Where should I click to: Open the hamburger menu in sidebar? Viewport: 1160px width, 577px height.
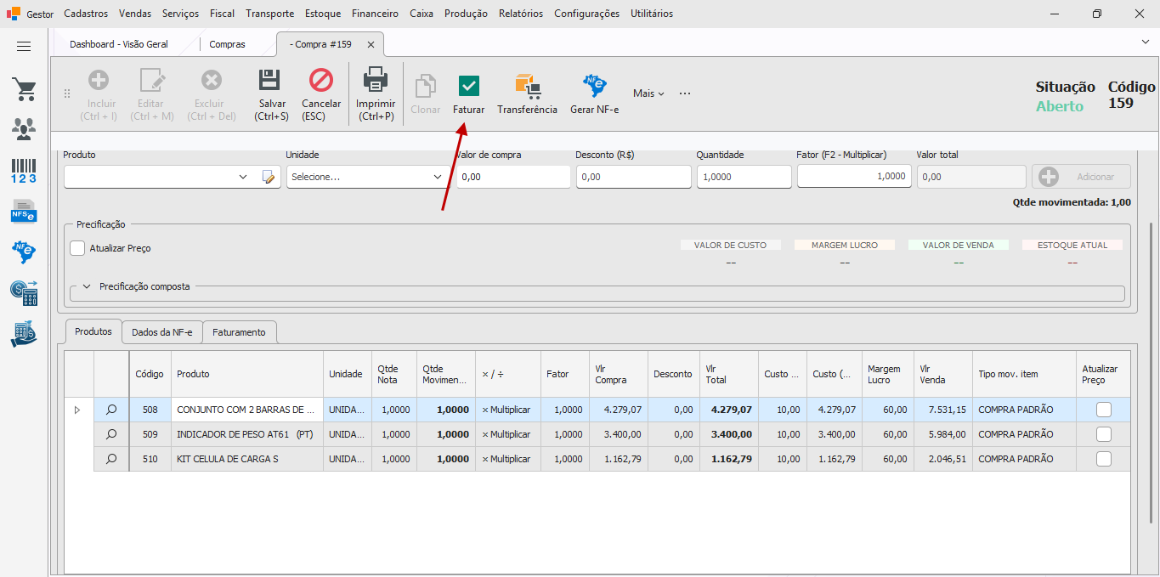tap(24, 47)
